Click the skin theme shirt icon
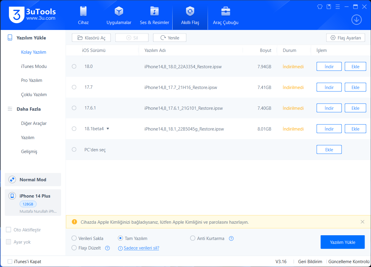Viewport: 371px width, 267px height. click(x=320, y=7)
